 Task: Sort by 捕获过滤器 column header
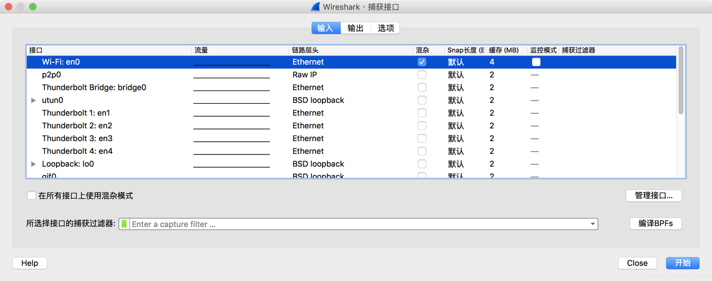click(617, 50)
